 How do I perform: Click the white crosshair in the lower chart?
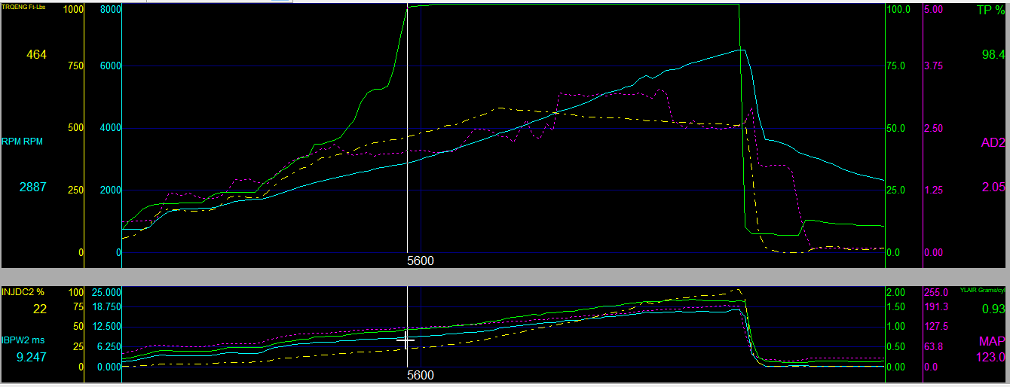point(406,340)
